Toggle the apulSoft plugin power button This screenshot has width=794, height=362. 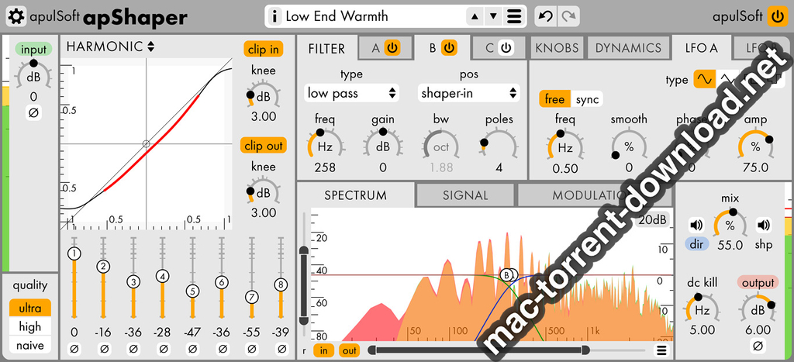[777, 17]
